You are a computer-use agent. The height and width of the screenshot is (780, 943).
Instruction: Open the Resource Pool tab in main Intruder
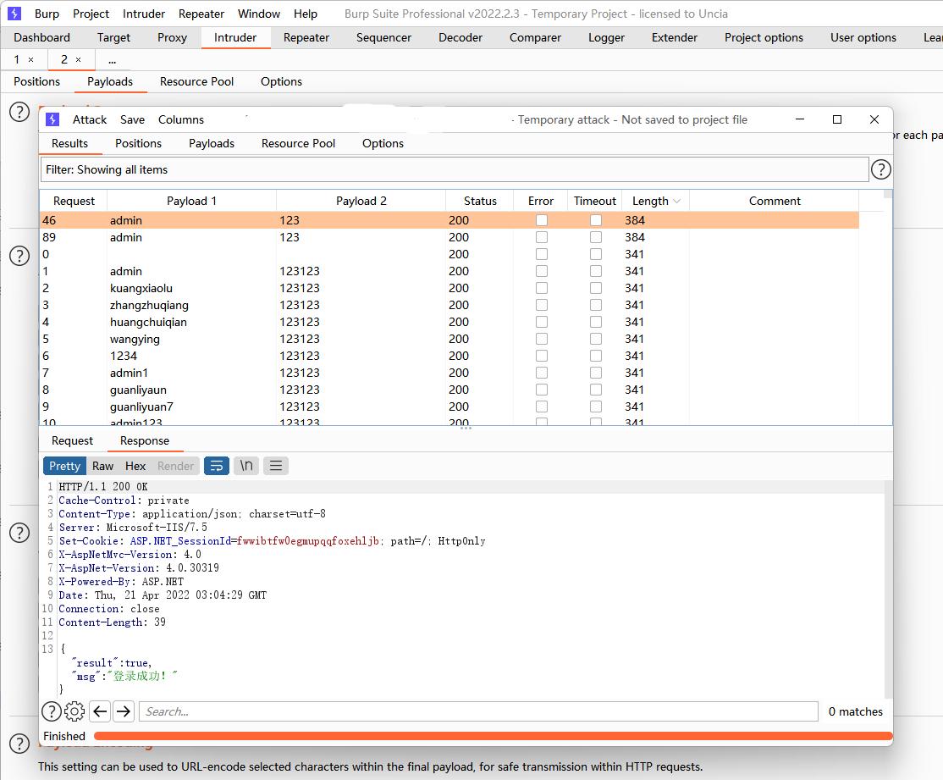pos(196,82)
